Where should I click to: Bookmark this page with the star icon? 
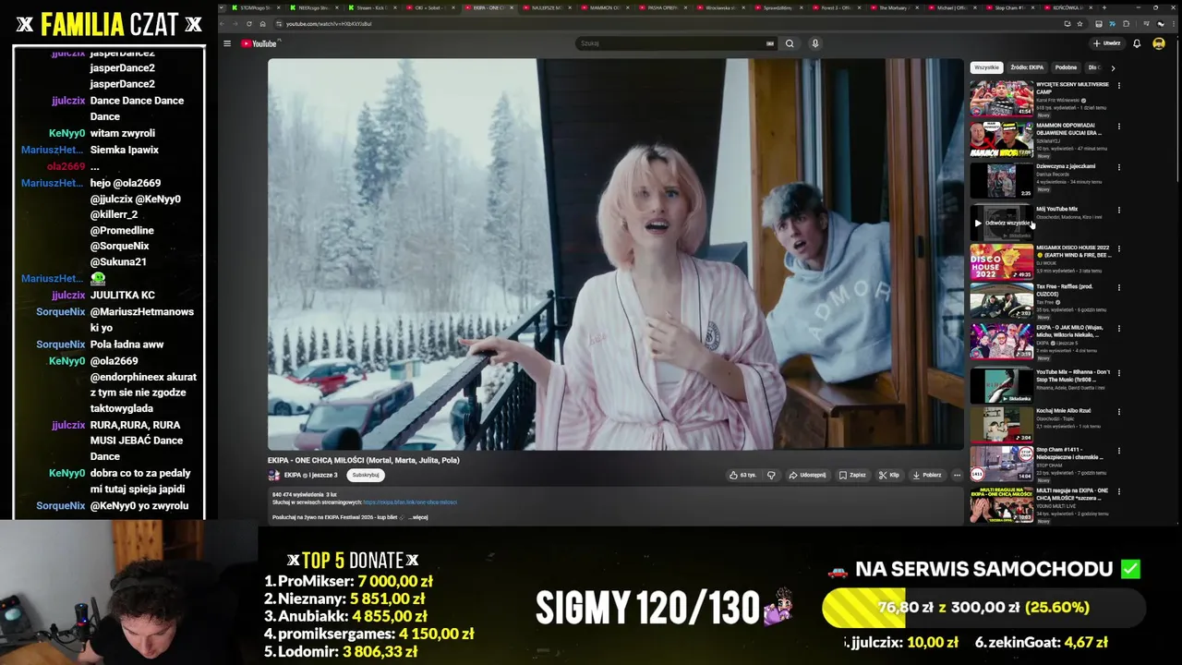(1079, 23)
